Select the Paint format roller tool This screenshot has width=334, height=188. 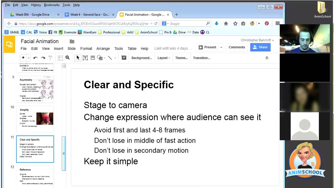pos(51,58)
